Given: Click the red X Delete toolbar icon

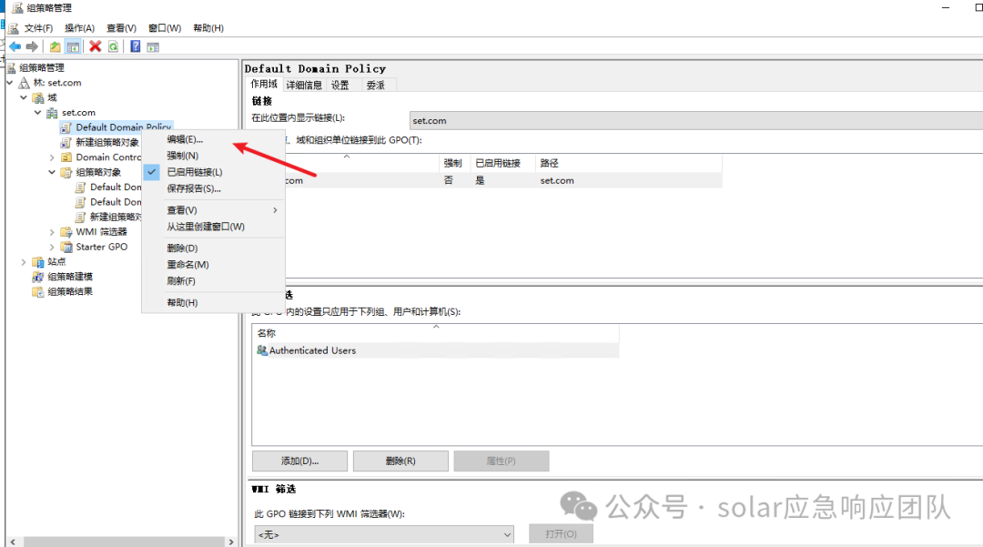Looking at the screenshot, I should click(95, 46).
